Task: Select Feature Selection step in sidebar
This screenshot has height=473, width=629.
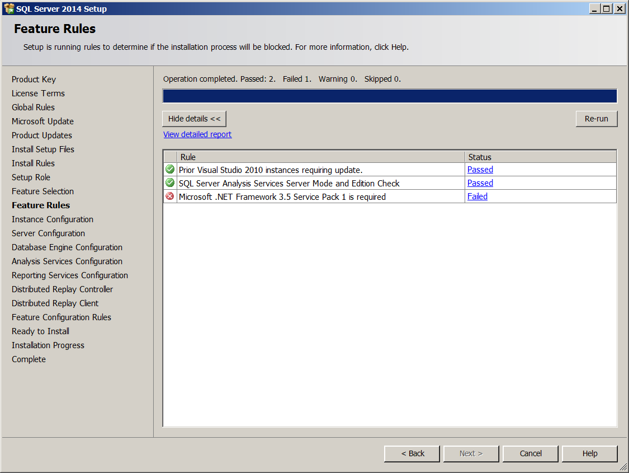Action: tap(42, 191)
